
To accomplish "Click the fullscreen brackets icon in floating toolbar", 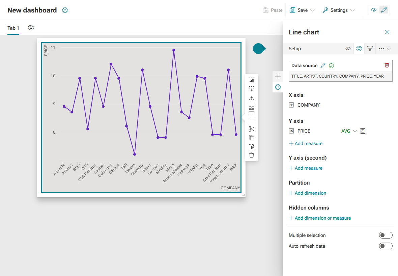I will coord(252,118).
